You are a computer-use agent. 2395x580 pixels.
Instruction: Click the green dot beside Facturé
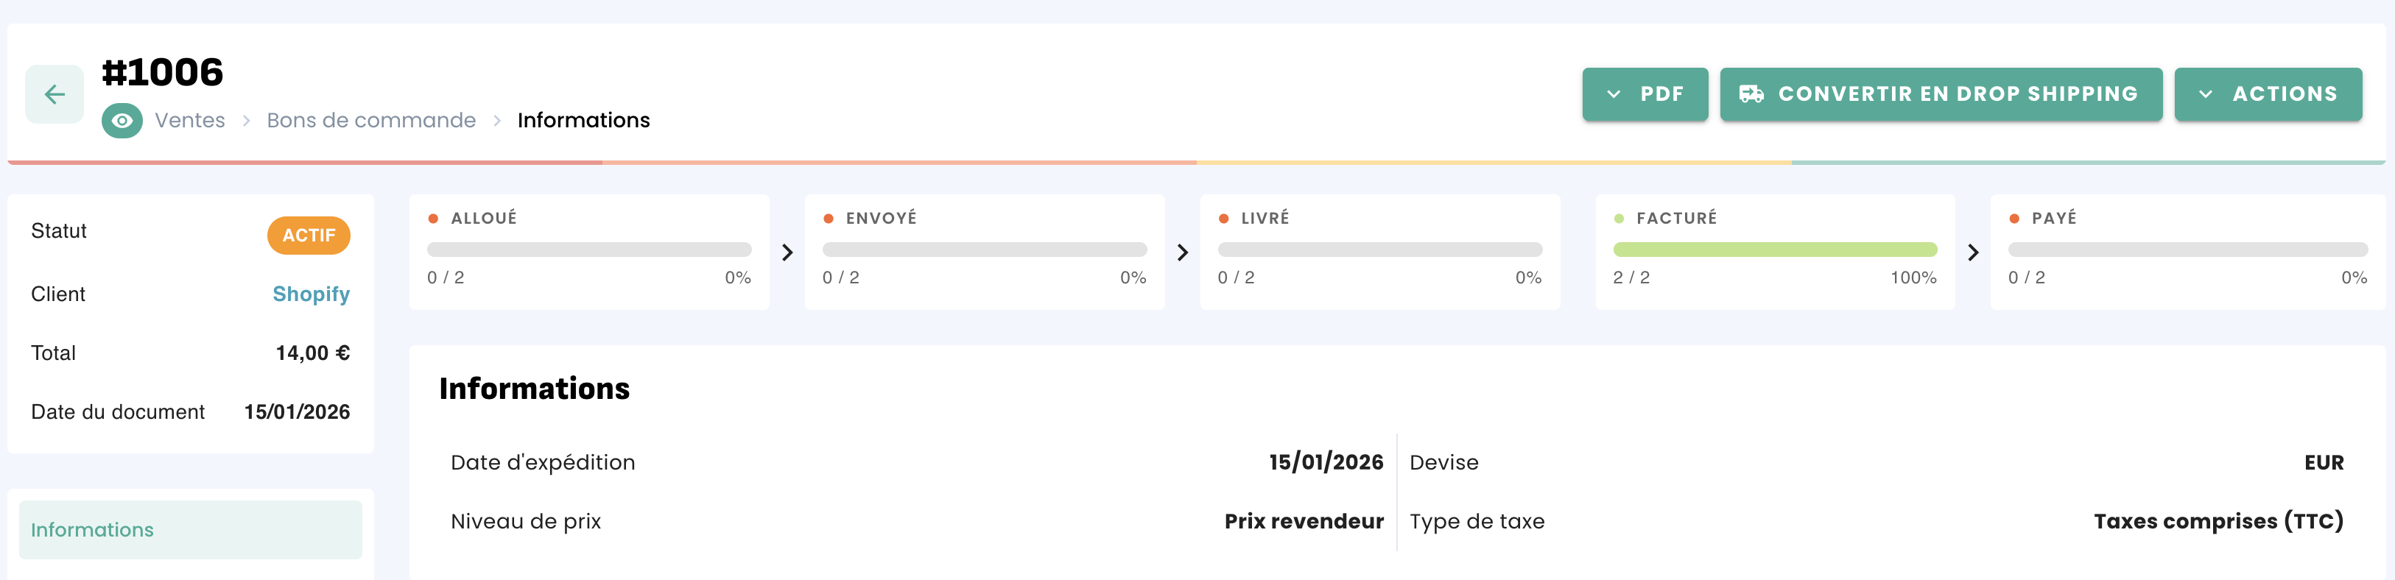point(1619,219)
